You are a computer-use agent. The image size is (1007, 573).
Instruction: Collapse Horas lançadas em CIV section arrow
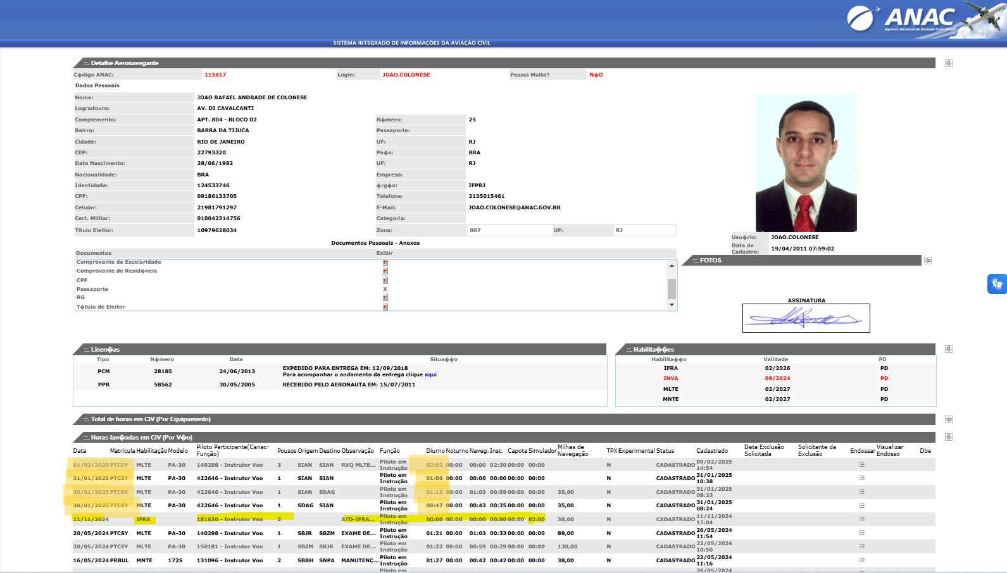coord(948,437)
